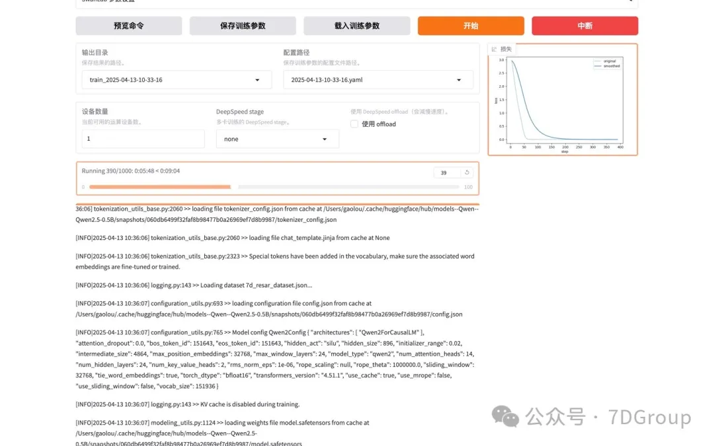Click the log line 'loading weights file model.safetensors'
Screen dimensions: 714x446
pyautogui.click(x=222, y=433)
